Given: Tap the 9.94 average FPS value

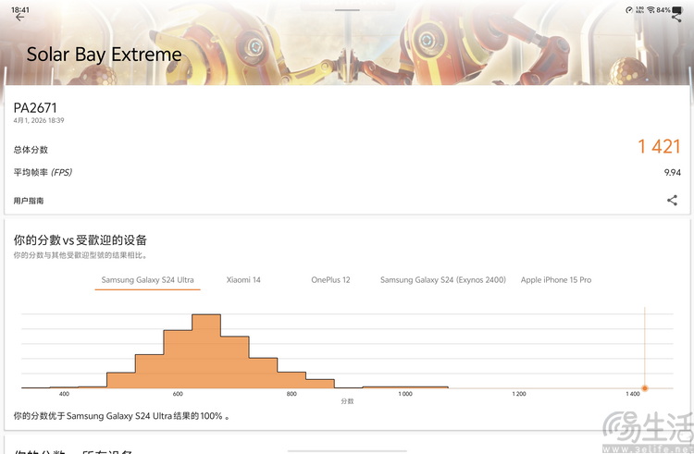Looking at the screenshot, I should 672,172.
